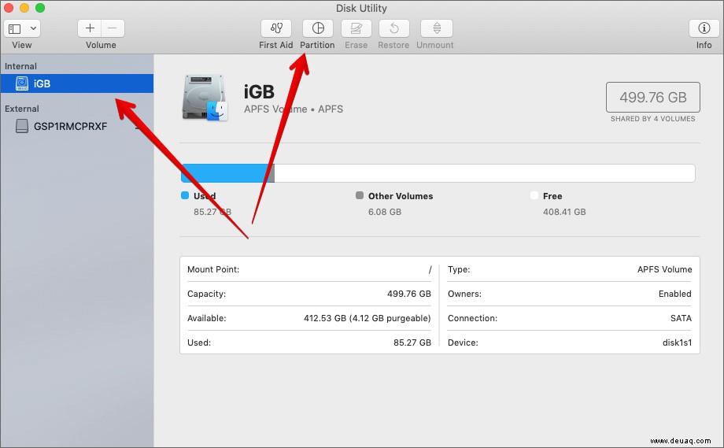Click the storage usage bar
Screen dimensions: 724x448
tap(438, 173)
